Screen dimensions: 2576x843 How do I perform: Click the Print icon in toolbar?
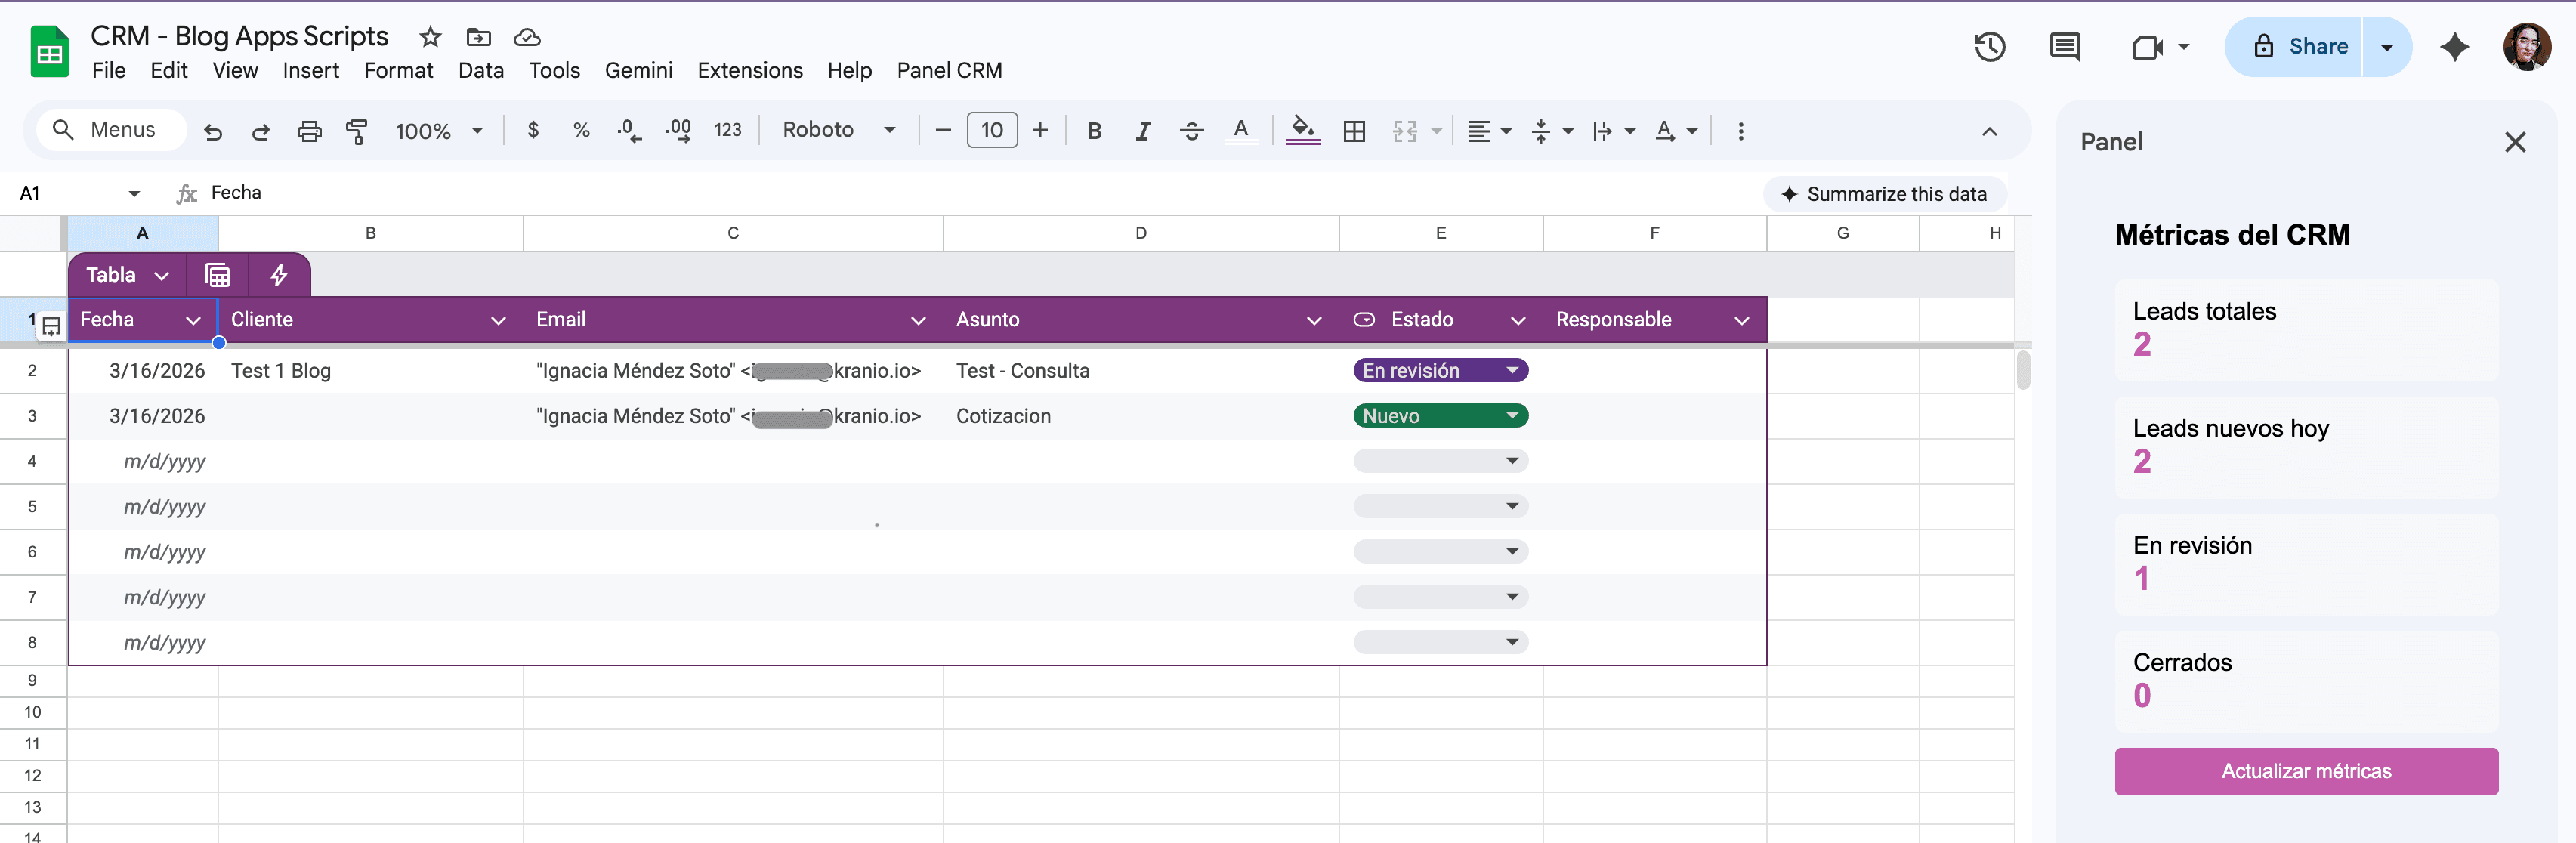point(309,131)
